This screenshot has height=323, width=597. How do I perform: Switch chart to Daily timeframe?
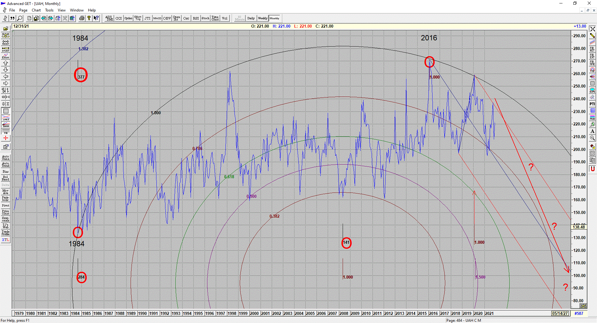251,18
